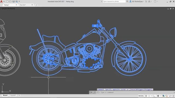175x98 pixels.
Task: Click the Fence option in command prompt
Action: [133, 90]
